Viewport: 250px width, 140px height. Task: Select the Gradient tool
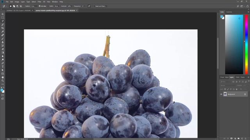[x=3, y=52]
